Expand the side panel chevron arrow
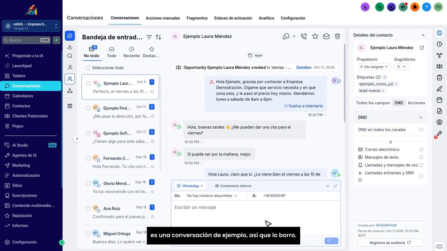The height and width of the screenshot is (251, 447). (x=77, y=139)
